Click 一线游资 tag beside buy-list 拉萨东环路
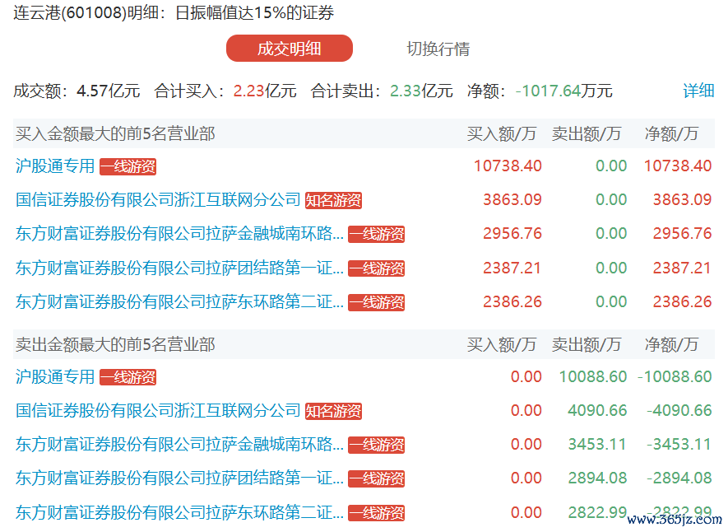The image size is (728, 532). [377, 303]
